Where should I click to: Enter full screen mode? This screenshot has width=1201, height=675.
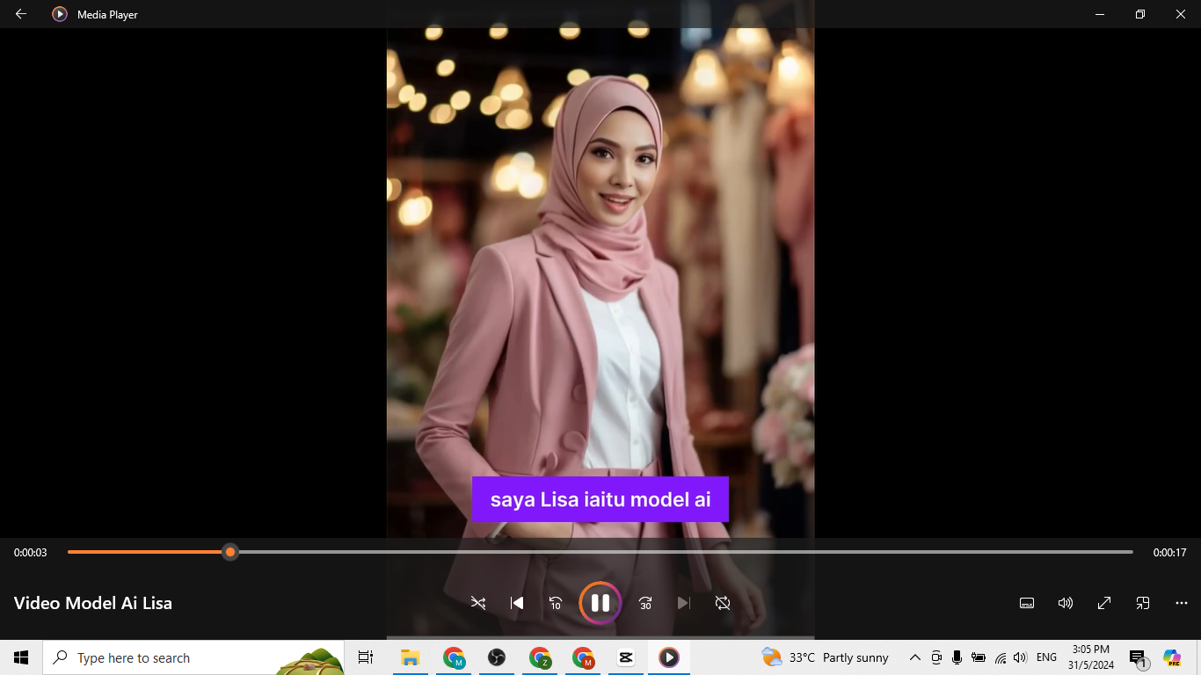pyautogui.click(x=1104, y=603)
